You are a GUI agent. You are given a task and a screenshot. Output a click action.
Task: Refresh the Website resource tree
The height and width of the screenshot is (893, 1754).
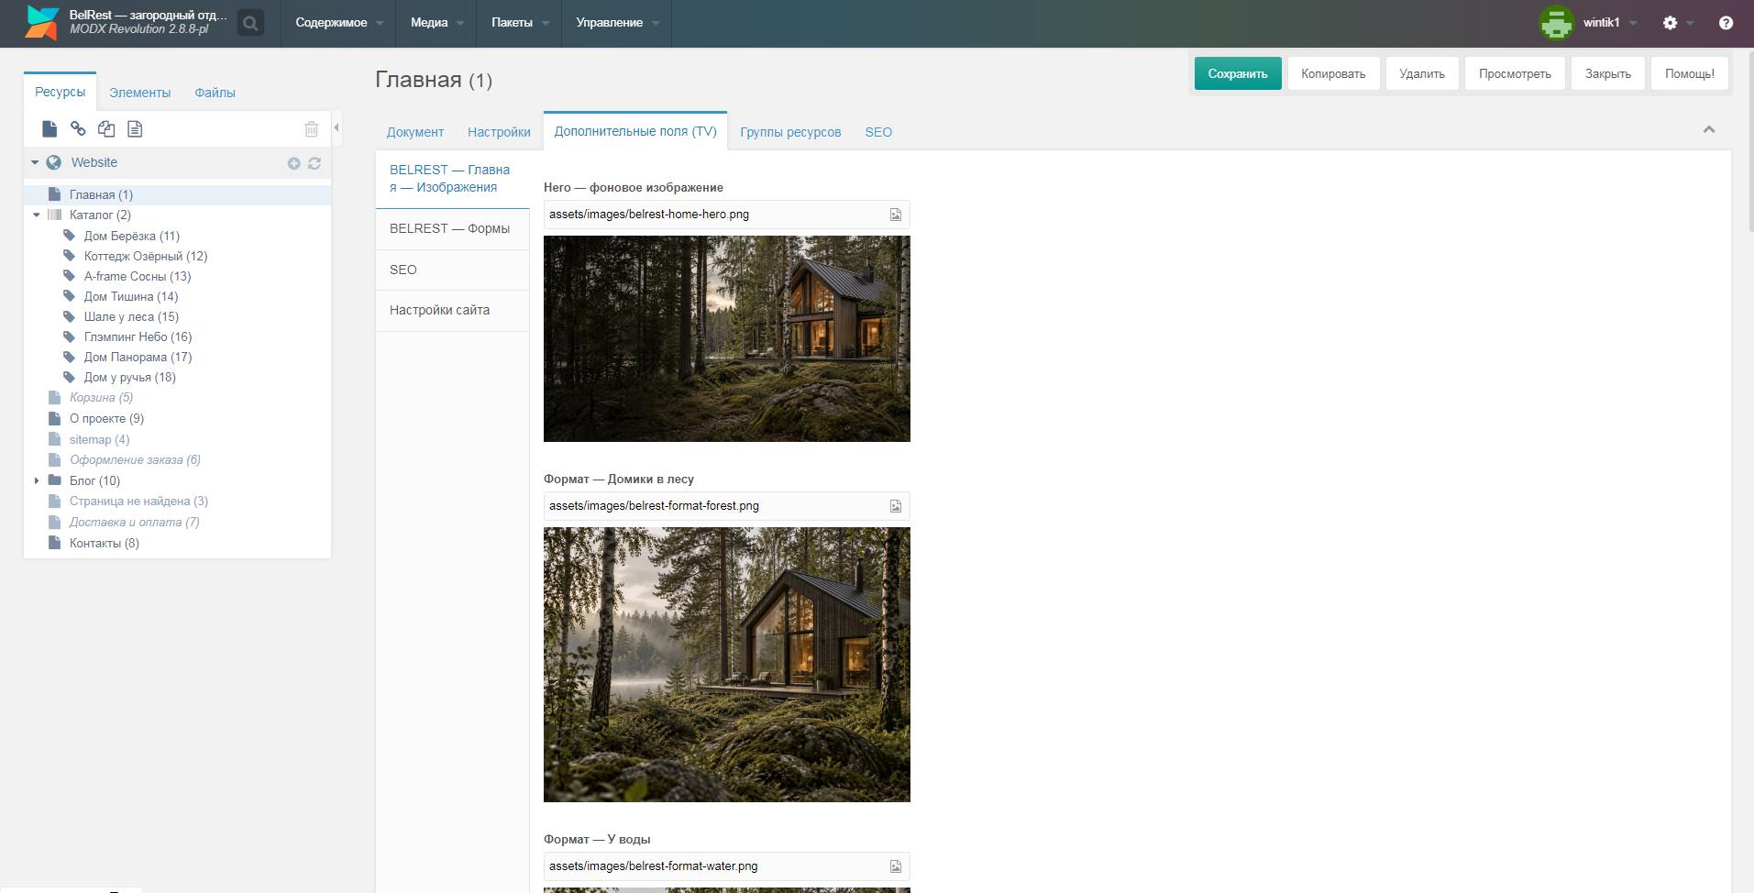click(314, 163)
